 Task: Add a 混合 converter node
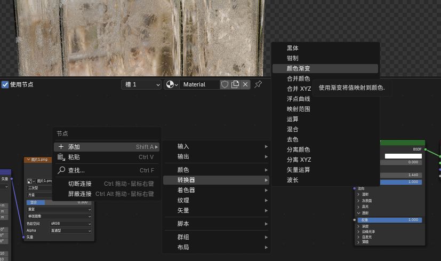(x=325, y=129)
